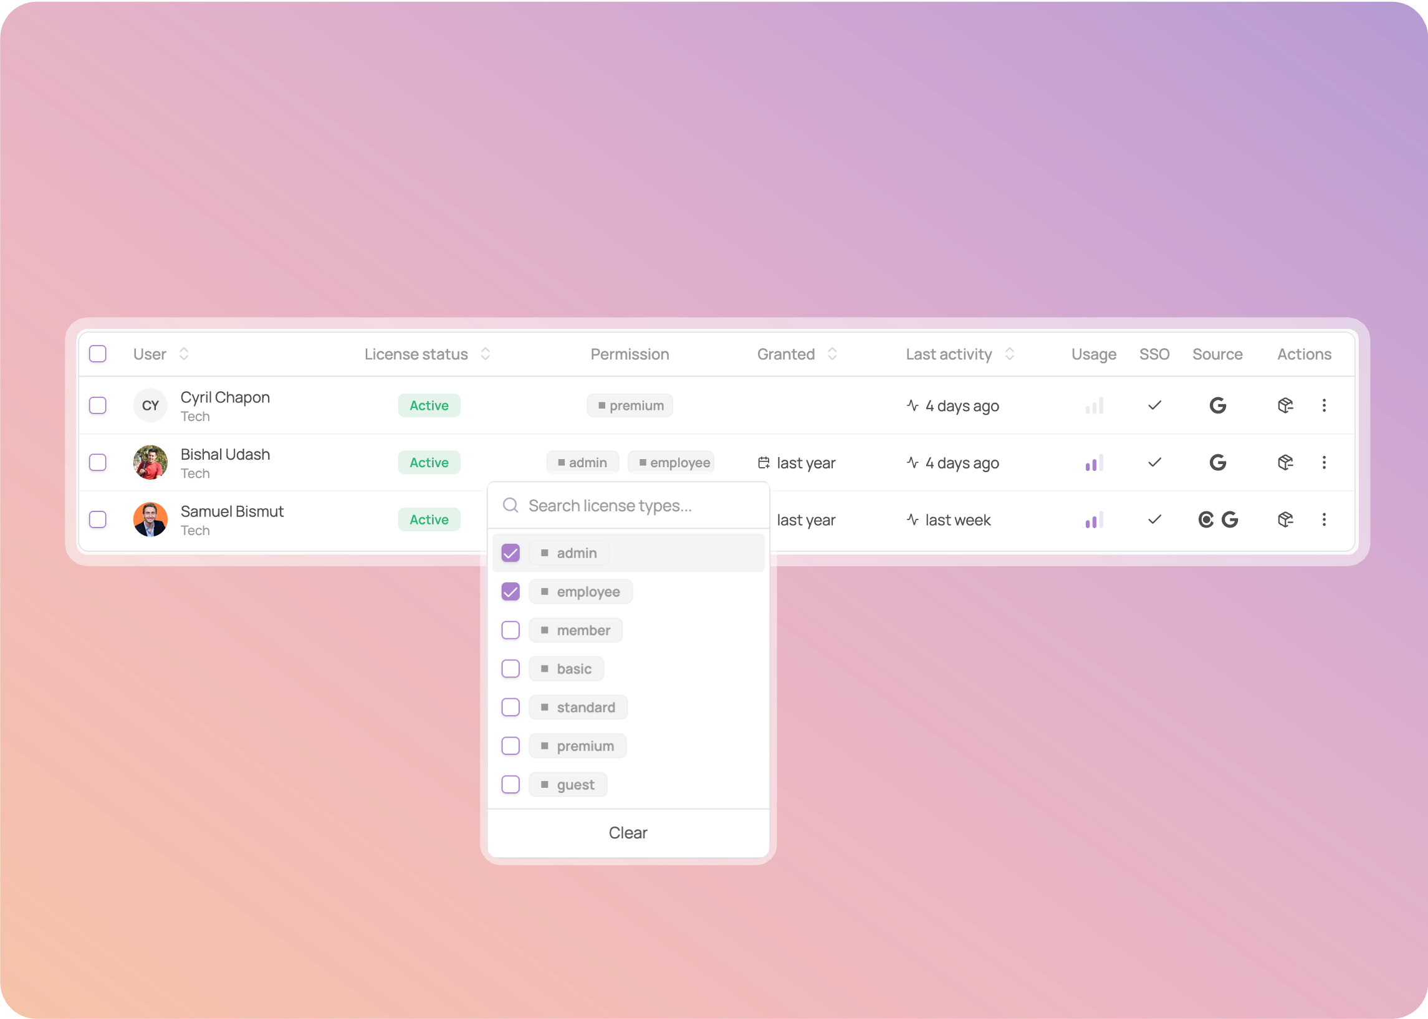Sort by the Last activity column

(1009, 354)
